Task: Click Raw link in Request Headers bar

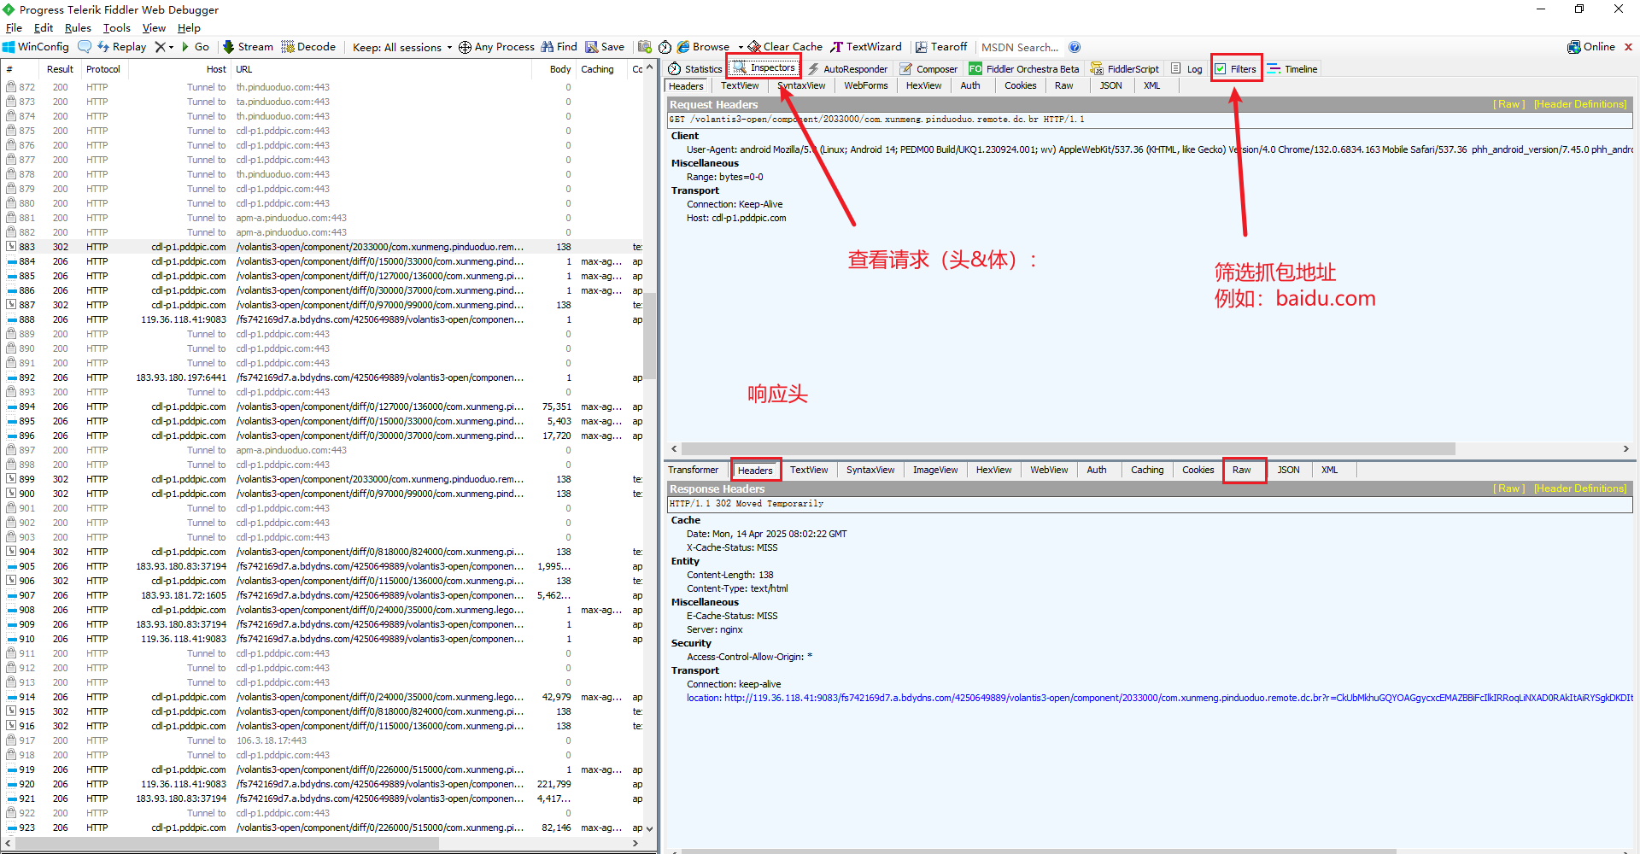Action: pos(1509,104)
